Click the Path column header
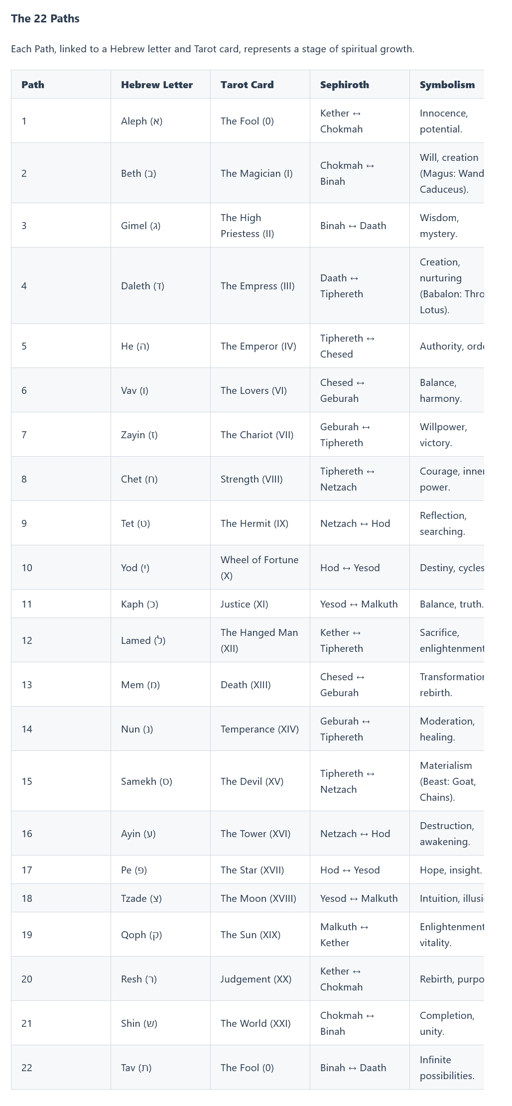 click(x=33, y=85)
